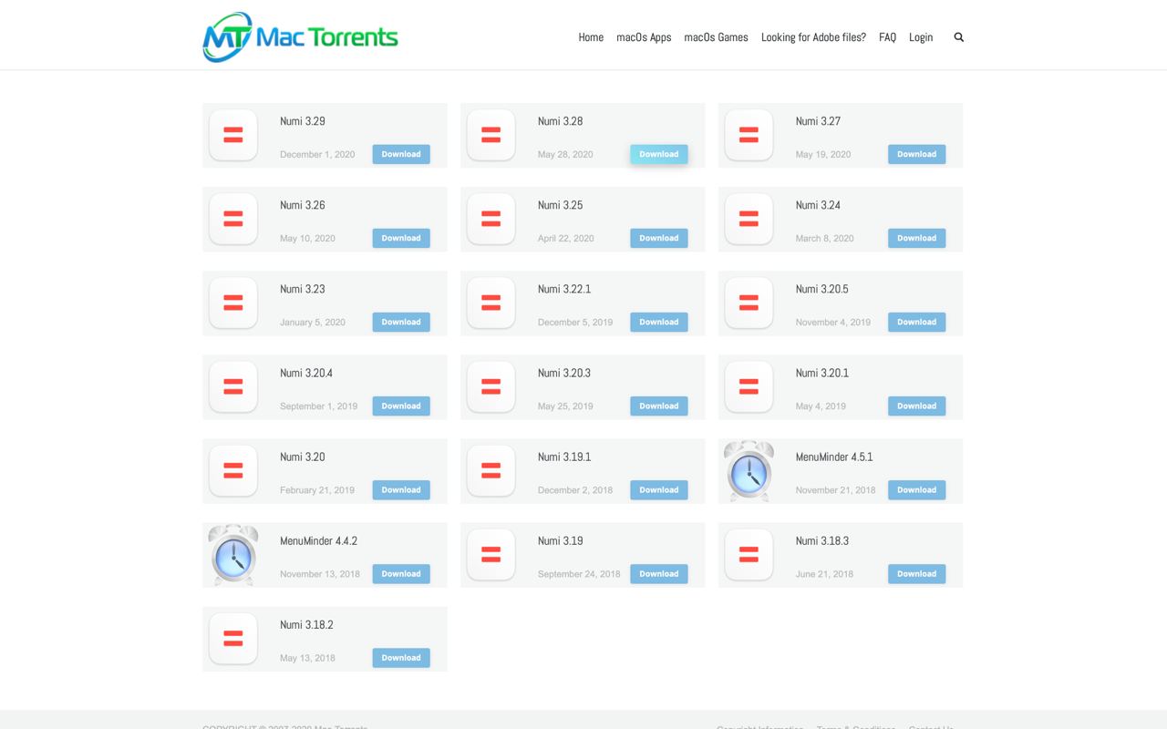The width and height of the screenshot is (1167, 729).
Task: Open the Numi 3.22.1 app icon
Action: 491,303
